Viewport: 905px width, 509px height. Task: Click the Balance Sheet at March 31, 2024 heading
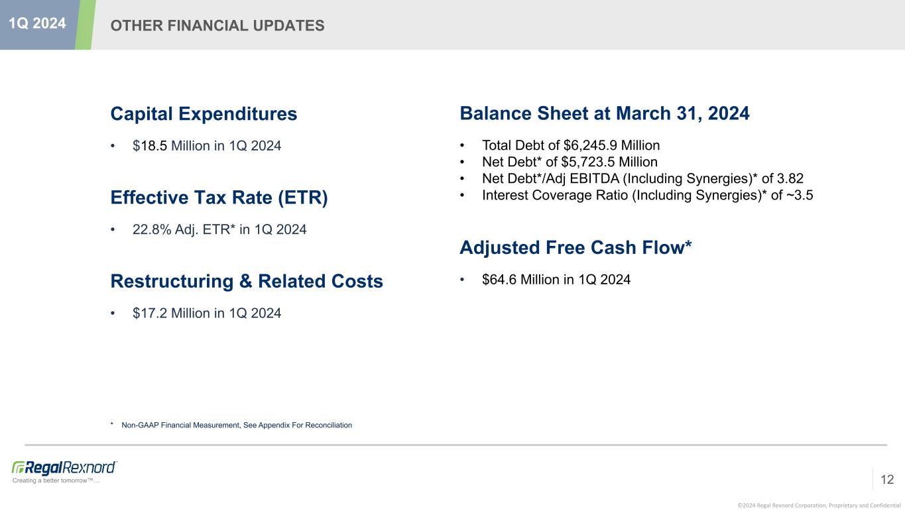[605, 114]
